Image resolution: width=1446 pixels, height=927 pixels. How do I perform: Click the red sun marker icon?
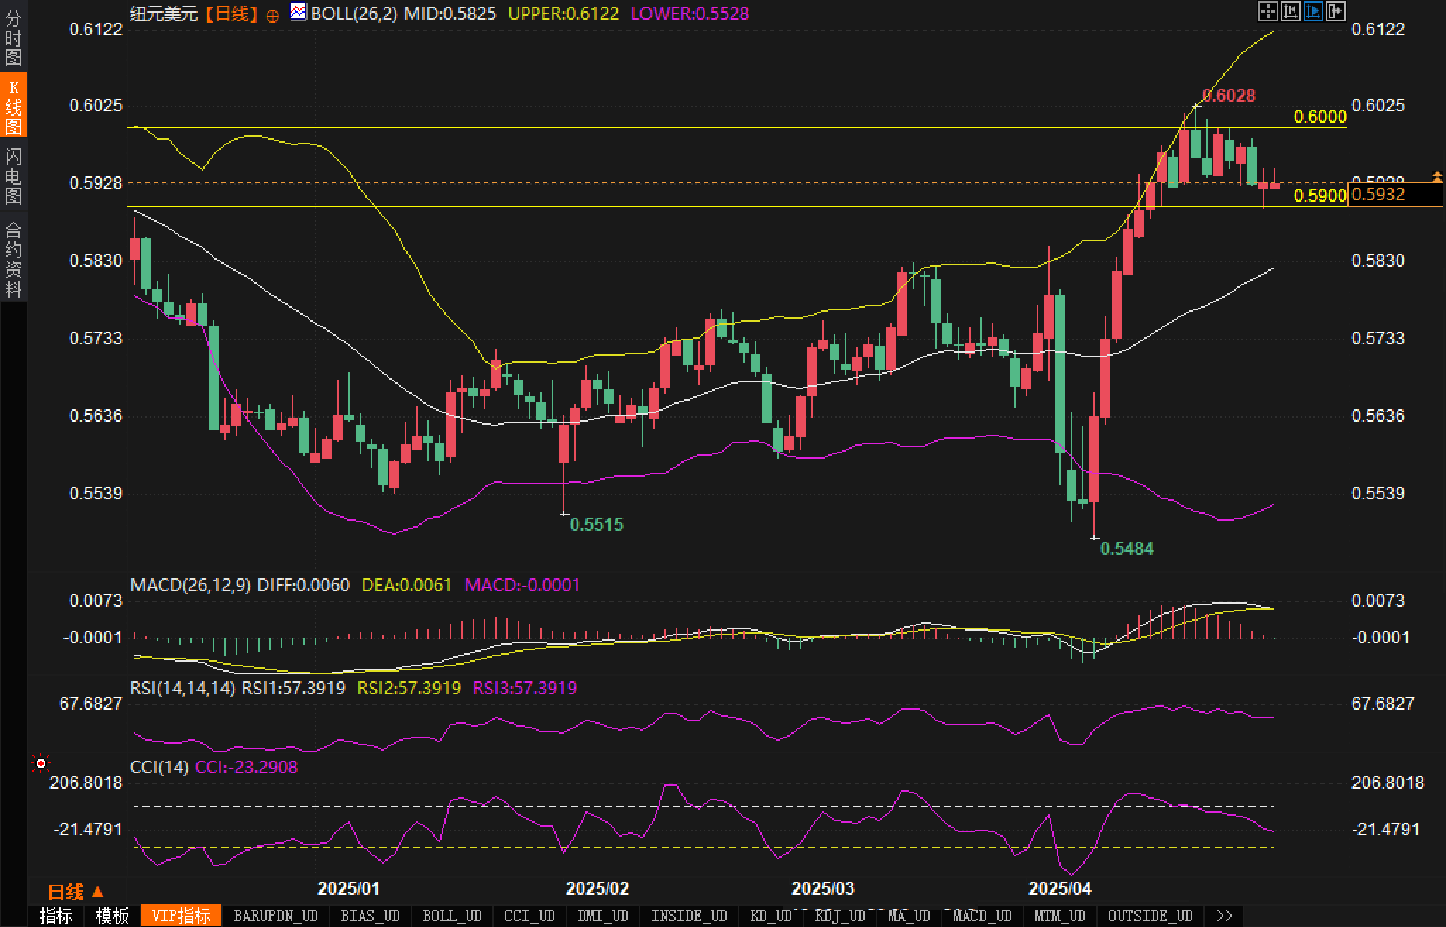click(x=41, y=763)
